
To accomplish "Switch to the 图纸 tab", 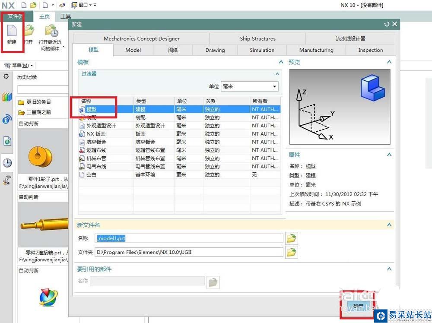I will click(x=173, y=50).
